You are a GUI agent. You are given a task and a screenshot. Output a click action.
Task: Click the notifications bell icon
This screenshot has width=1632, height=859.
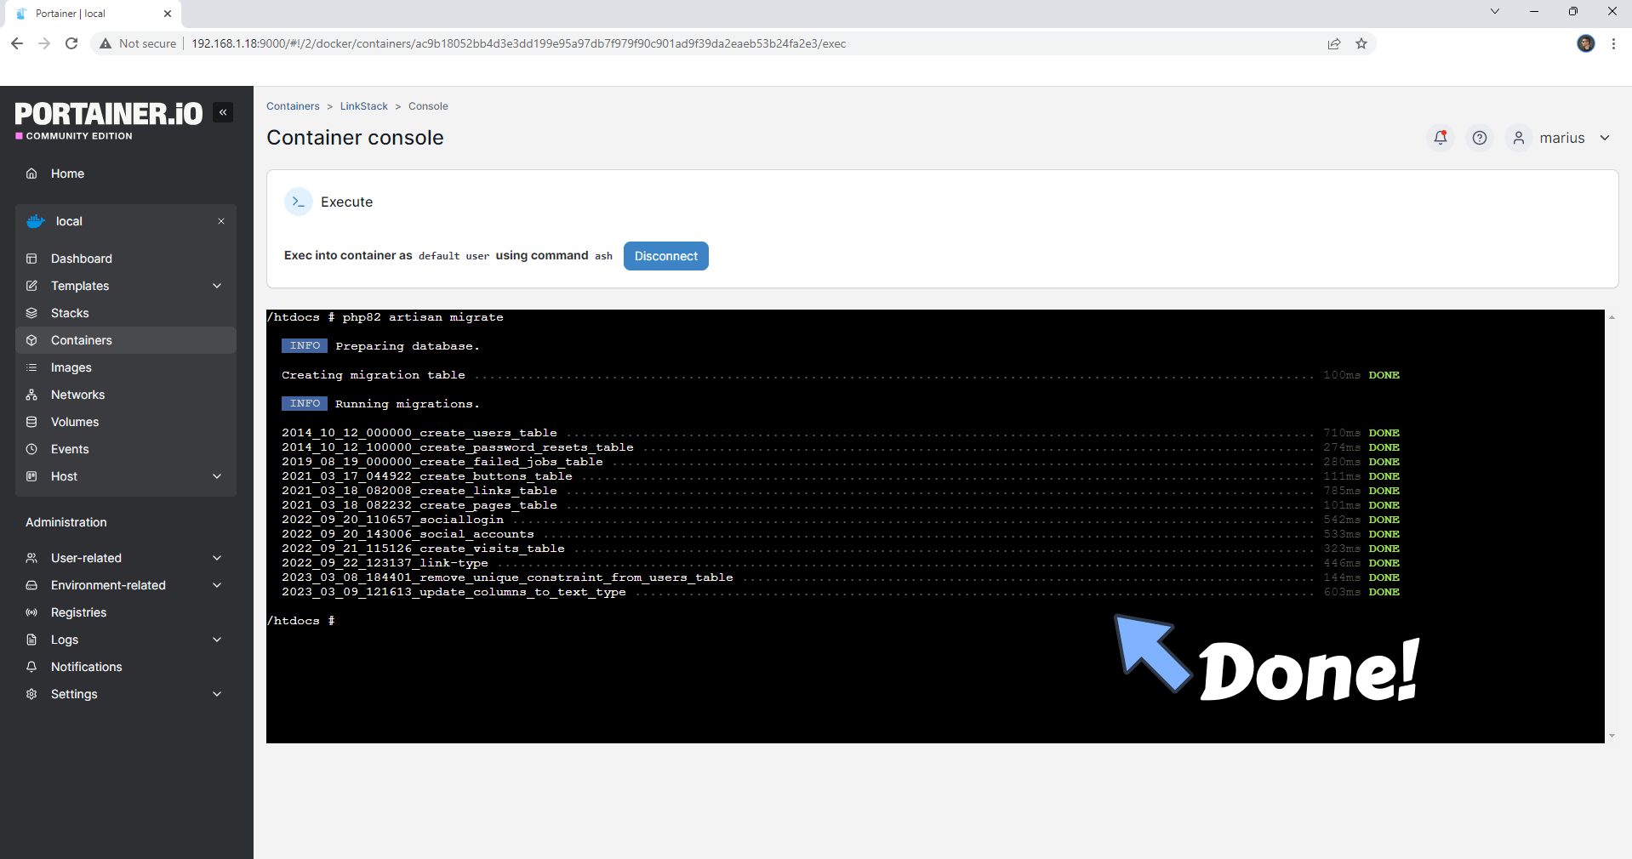click(x=1440, y=138)
